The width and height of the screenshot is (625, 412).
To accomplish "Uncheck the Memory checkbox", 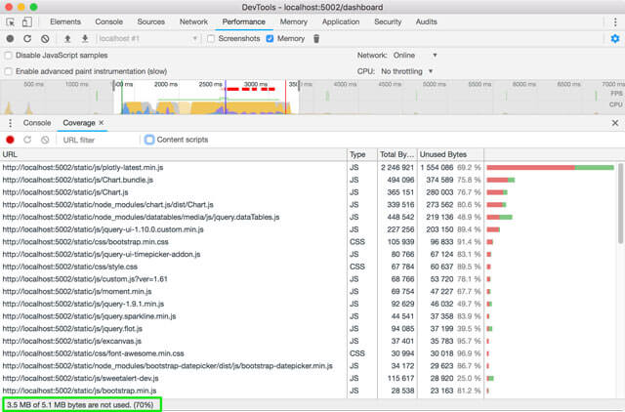I will pyautogui.click(x=271, y=39).
